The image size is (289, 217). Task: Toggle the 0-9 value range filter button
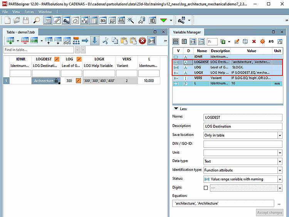(193, 41)
